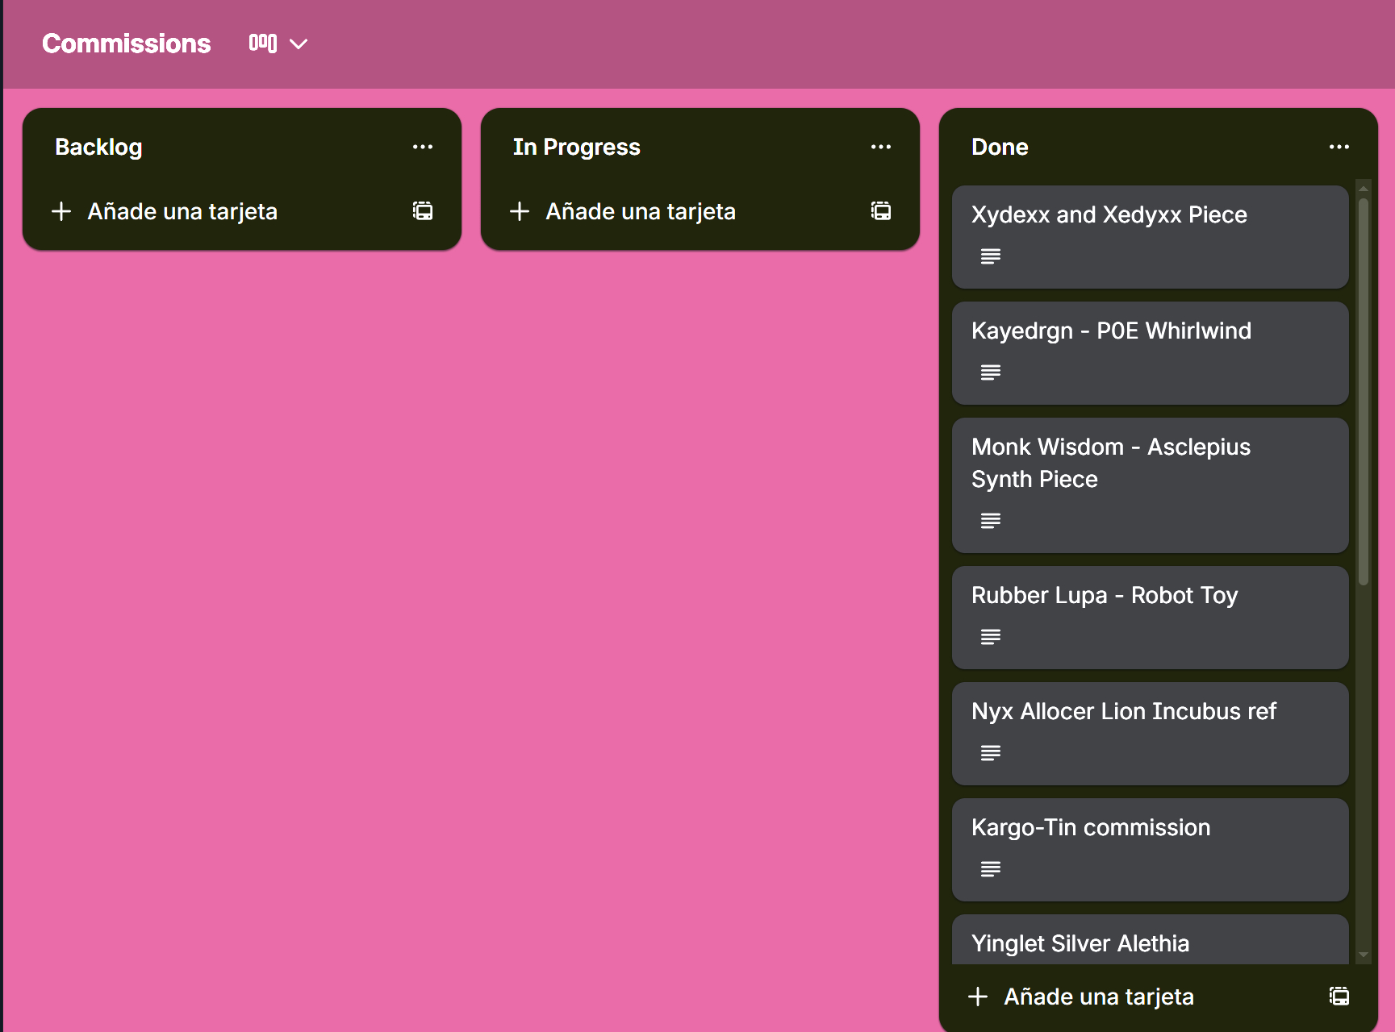Viewport: 1395px width, 1032px height.
Task: Create card from template in Backlog
Action: point(423,211)
